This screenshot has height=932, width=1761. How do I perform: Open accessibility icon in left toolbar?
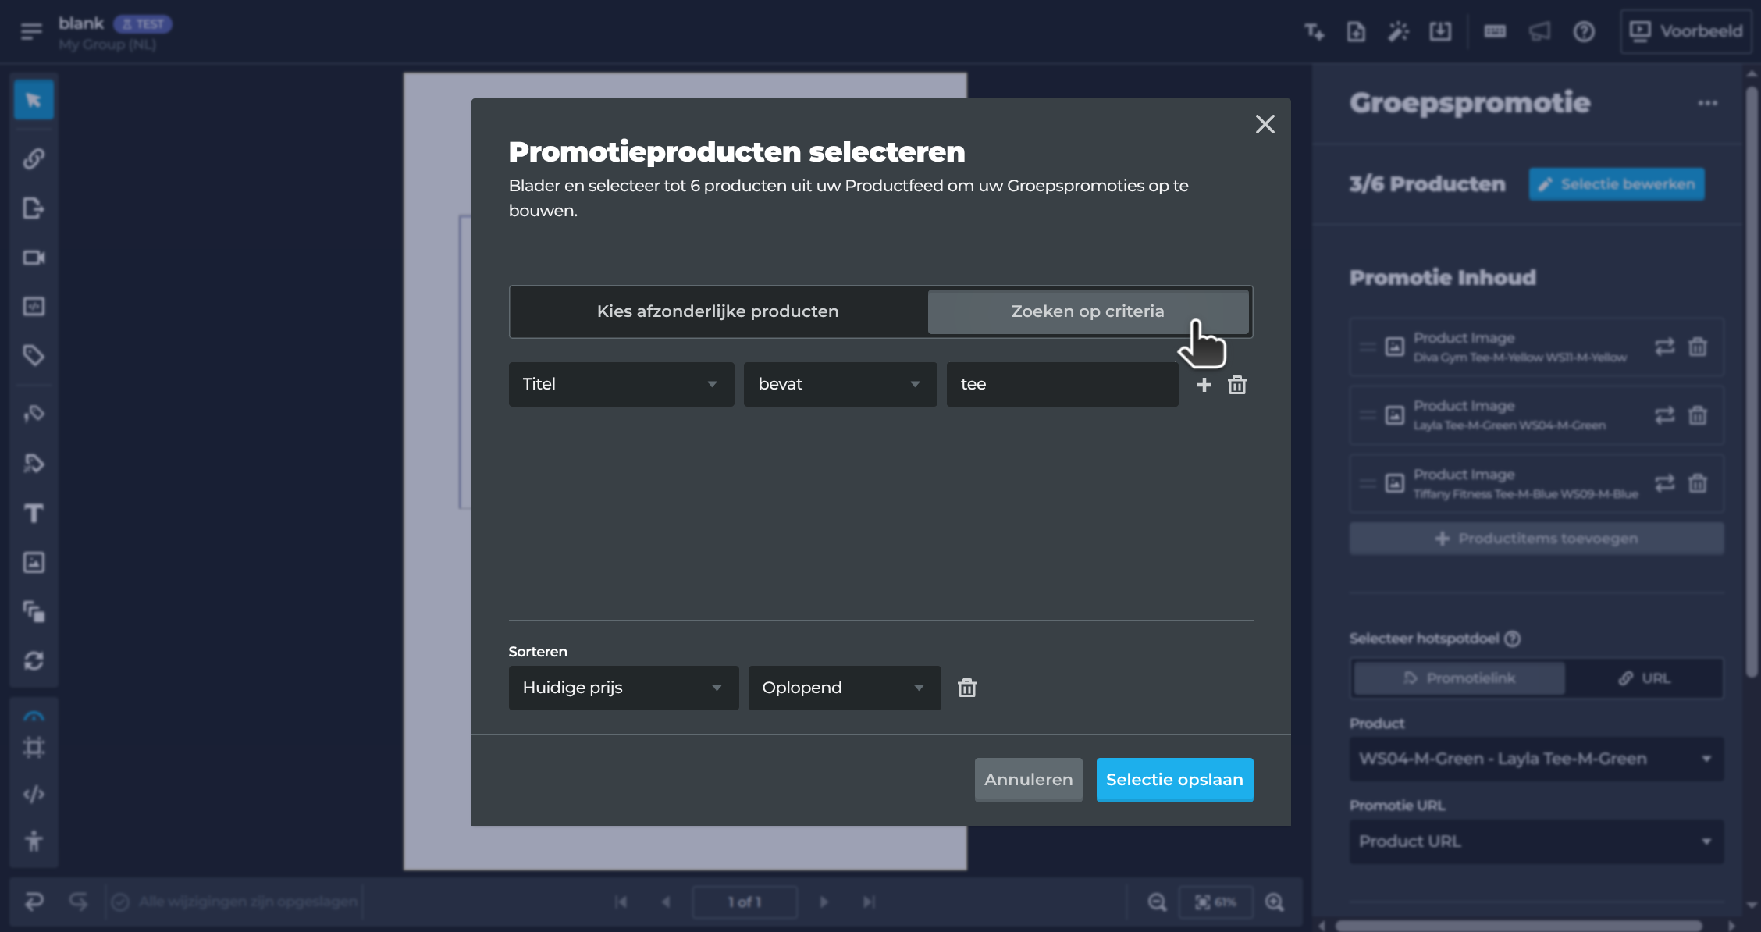point(34,841)
